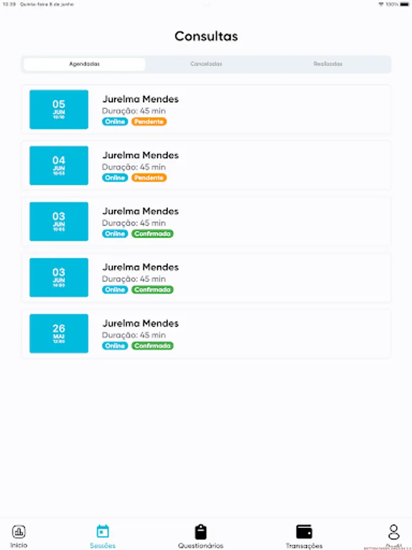This screenshot has height=550, width=412.
Task: Open Jurelma Mendes name on 26 MAI card
Action: click(140, 323)
